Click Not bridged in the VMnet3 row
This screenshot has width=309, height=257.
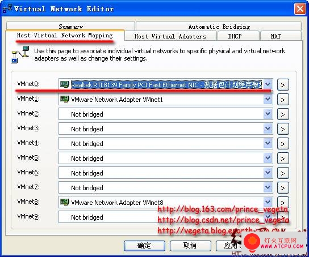pyautogui.click(x=87, y=129)
